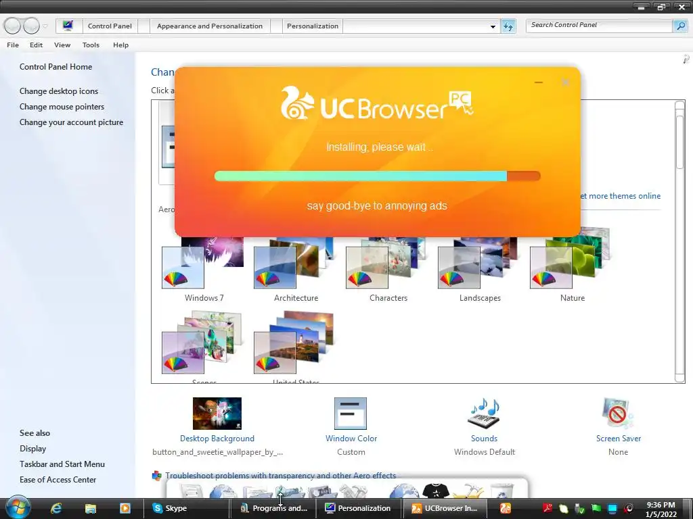Close the UC Browser installer dialog

(565, 82)
